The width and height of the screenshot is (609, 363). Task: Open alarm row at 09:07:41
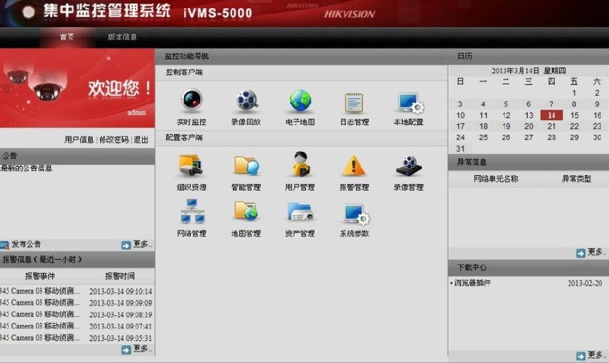click(76, 326)
